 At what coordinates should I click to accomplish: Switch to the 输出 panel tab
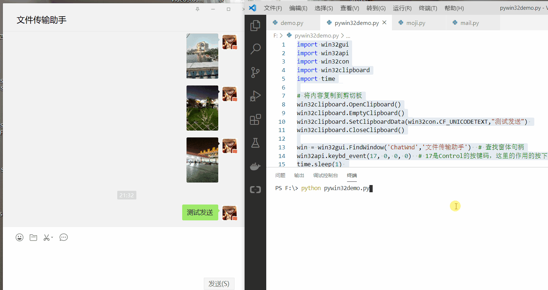pyautogui.click(x=299, y=175)
